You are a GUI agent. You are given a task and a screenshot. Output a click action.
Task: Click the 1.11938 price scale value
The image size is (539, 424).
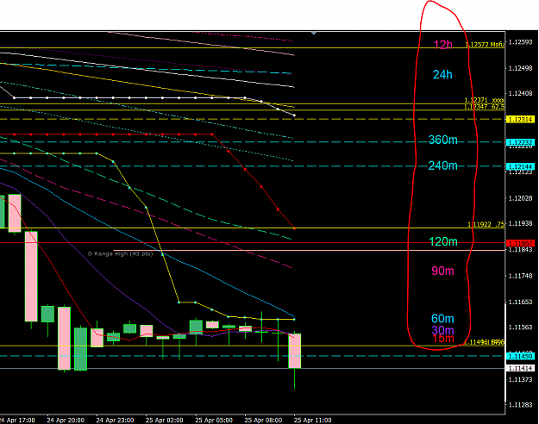520,224
